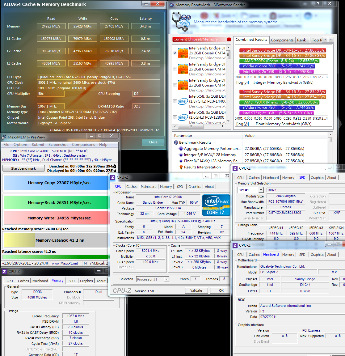
Task: Click first Intel Sandy Bridge flower icon
Action: click(x=183, y=53)
